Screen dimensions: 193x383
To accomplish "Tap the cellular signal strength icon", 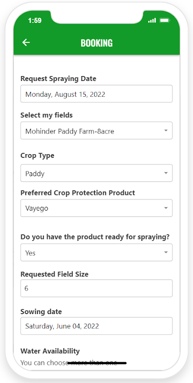I will click(152, 21).
